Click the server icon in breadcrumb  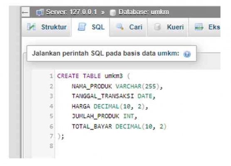click(x=40, y=12)
